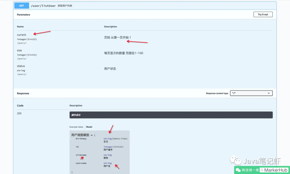Click the 用户编号 description in model
The width and height of the screenshot is (290, 174).
pyautogui.click(x=108, y=150)
